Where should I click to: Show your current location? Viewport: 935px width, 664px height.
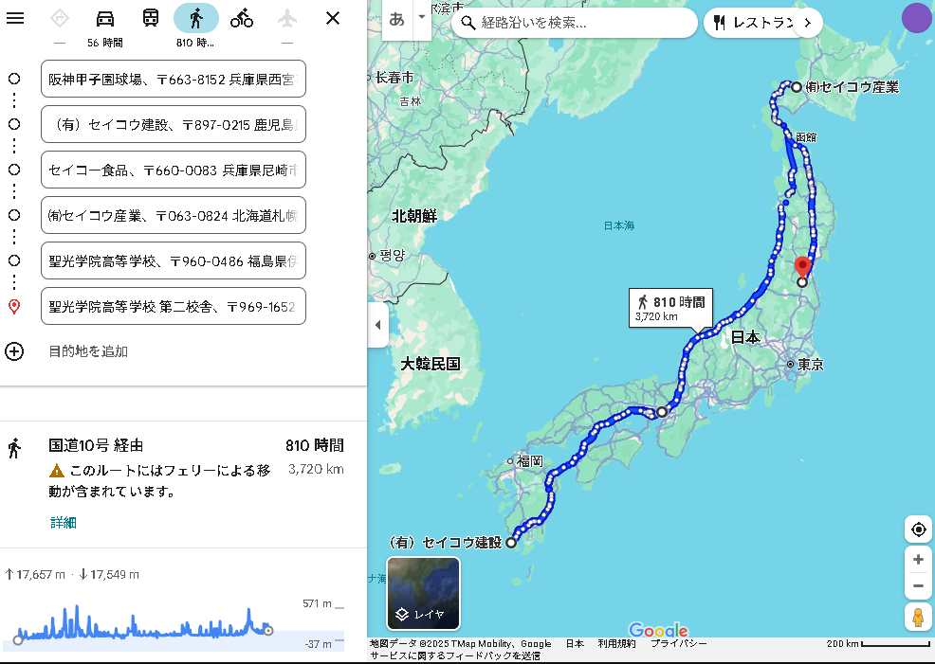click(918, 529)
